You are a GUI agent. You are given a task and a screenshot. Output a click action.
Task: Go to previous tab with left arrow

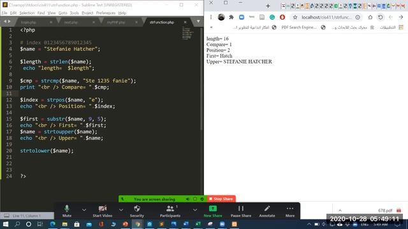[5, 21]
